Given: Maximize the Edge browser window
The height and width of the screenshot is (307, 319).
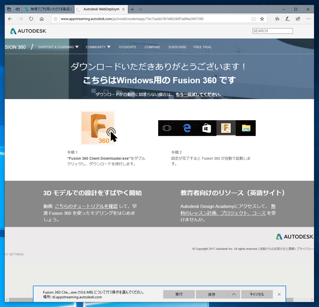Looking at the screenshot, I should [296, 9].
